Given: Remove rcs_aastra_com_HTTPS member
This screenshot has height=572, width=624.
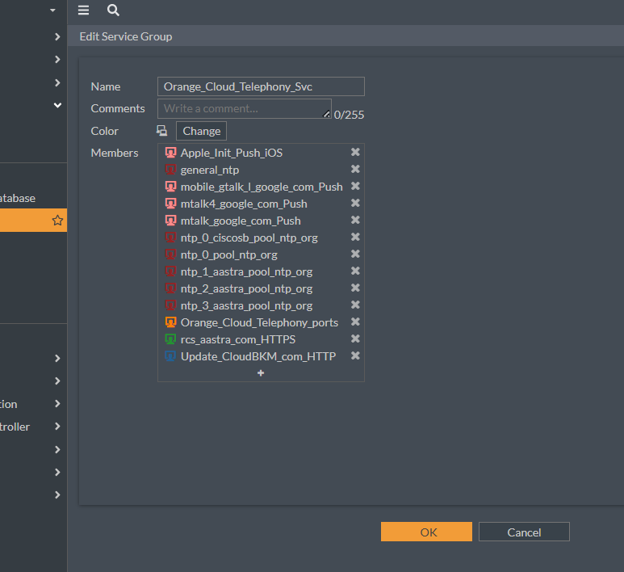Looking at the screenshot, I should (x=355, y=339).
